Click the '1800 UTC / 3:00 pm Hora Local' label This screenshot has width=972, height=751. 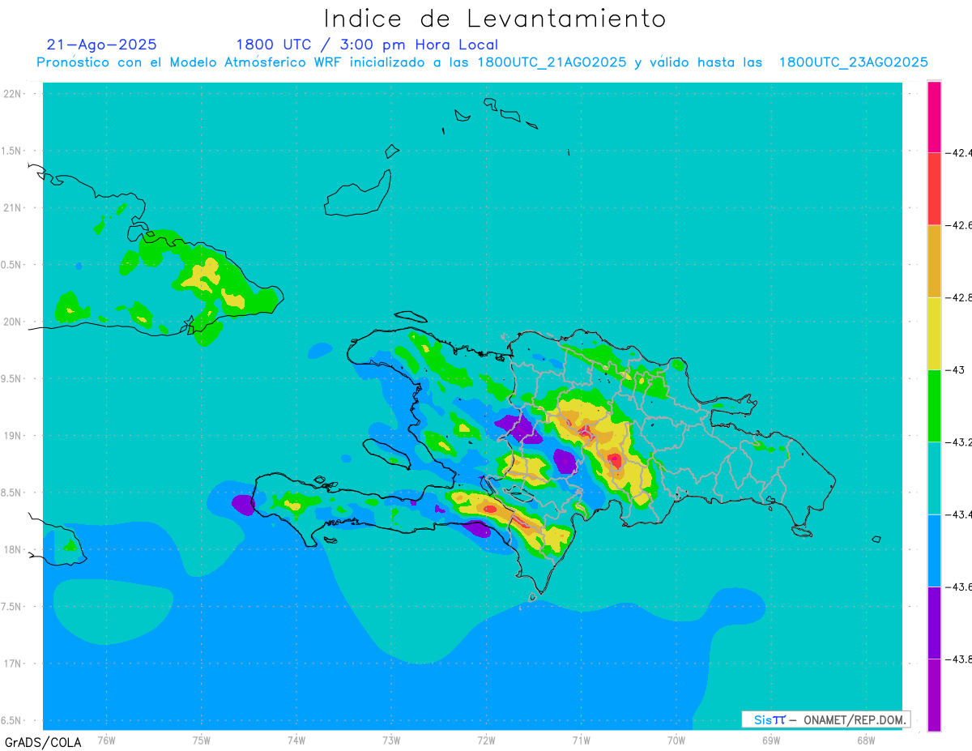point(367,45)
